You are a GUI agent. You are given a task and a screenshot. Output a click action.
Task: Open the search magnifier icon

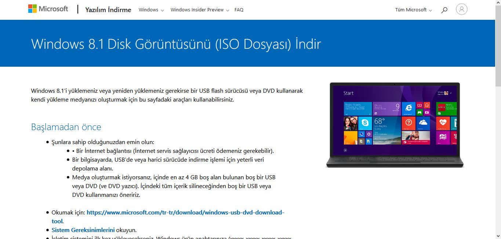click(x=444, y=10)
